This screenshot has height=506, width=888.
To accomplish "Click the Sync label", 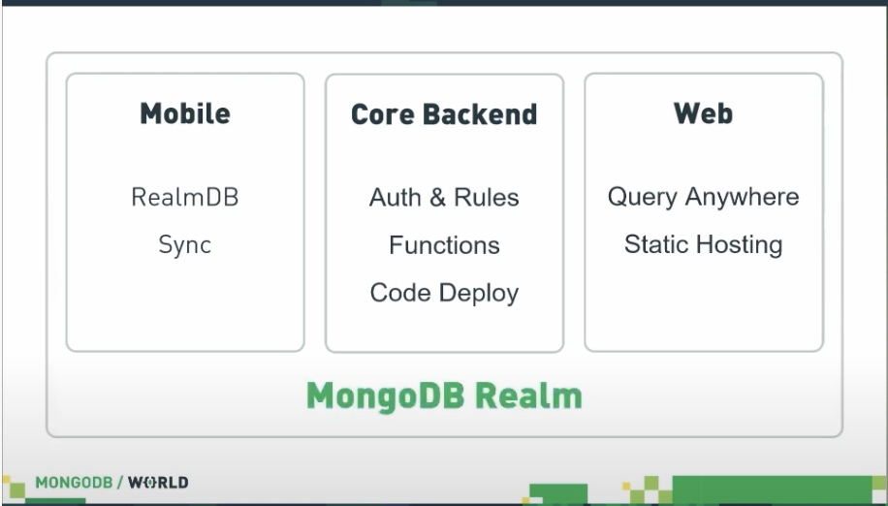I will (x=185, y=245).
